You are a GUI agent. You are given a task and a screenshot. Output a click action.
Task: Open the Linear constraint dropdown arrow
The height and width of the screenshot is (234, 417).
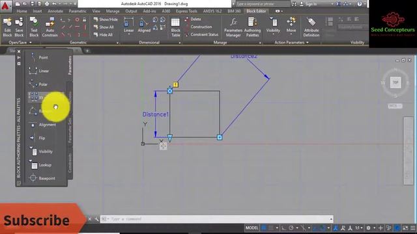click(129, 34)
